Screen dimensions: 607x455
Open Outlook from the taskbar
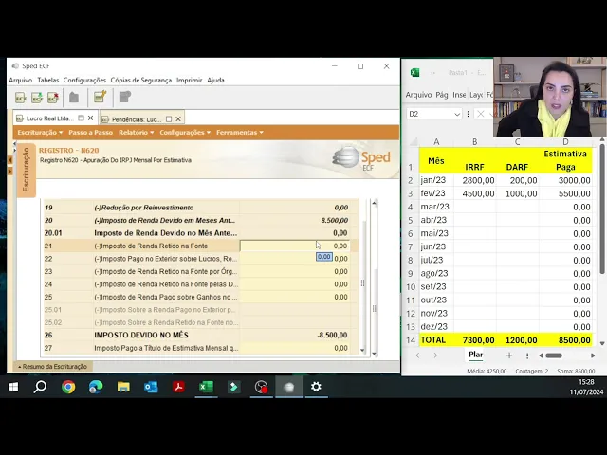tap(151, 387)
